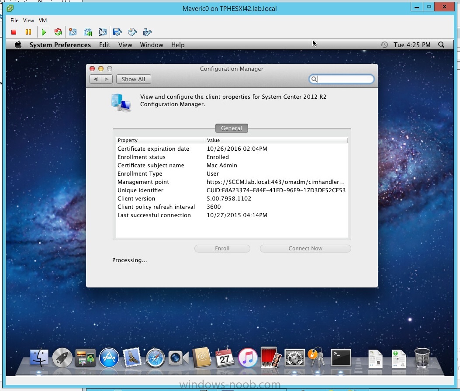Select the Last successful connection row
Viewport: 460px width, 391px height.
[x=232, y=215]
